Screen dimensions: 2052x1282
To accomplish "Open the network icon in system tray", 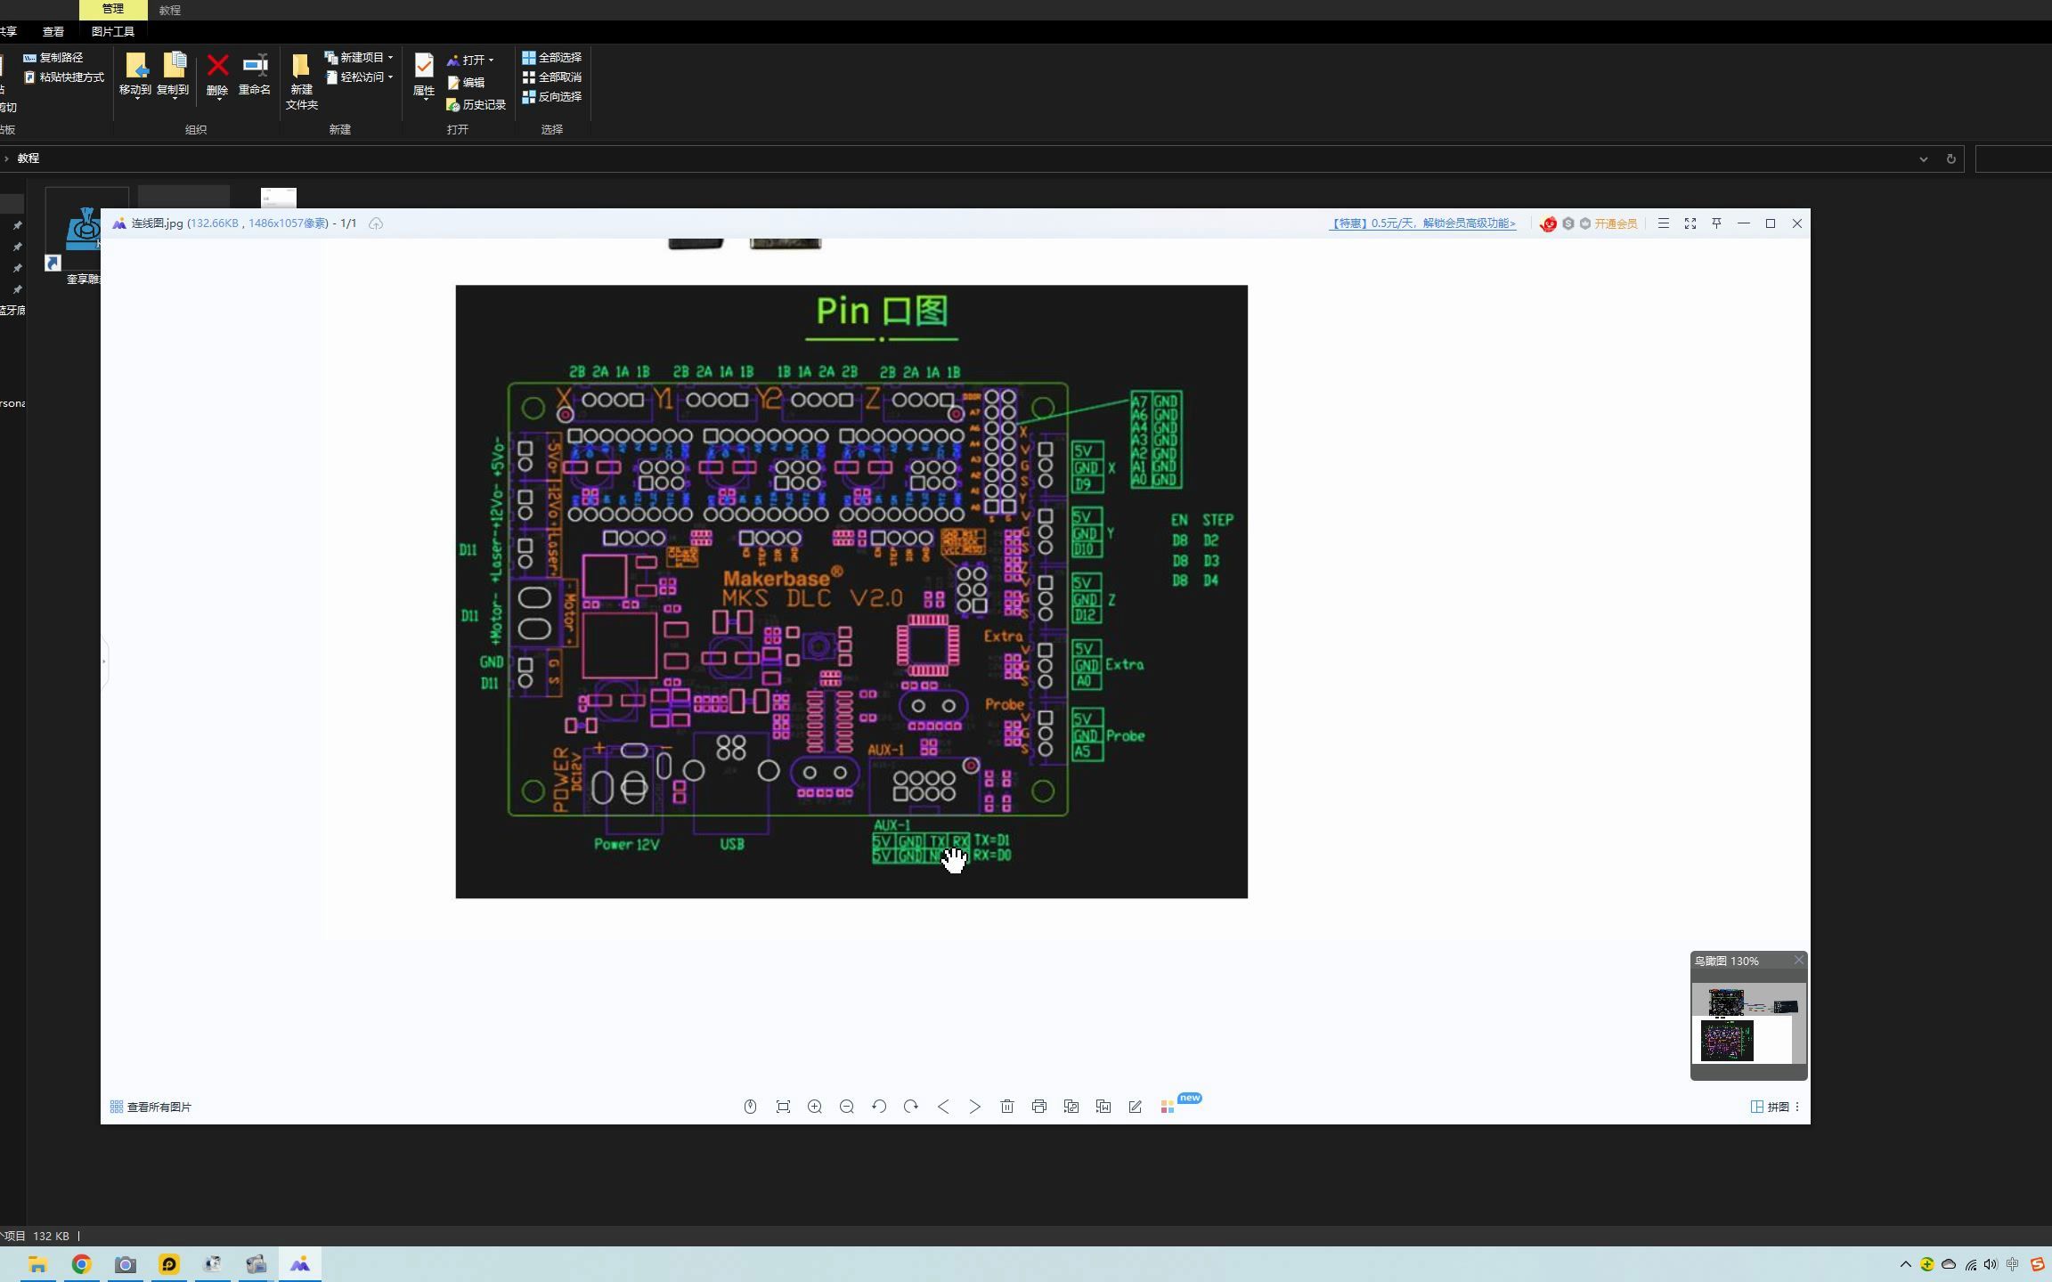I will [1970, 1264].
